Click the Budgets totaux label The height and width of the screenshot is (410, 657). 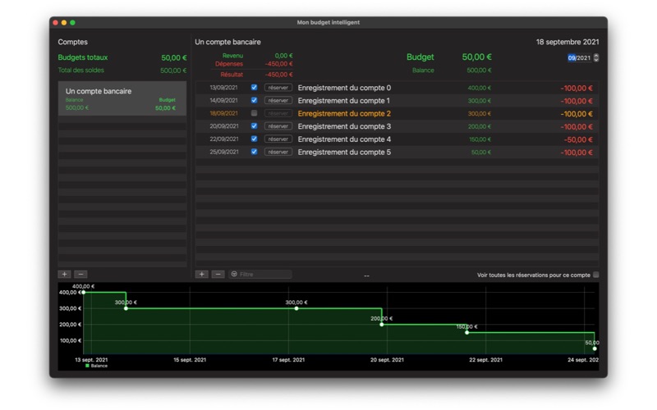pos(83,57)
